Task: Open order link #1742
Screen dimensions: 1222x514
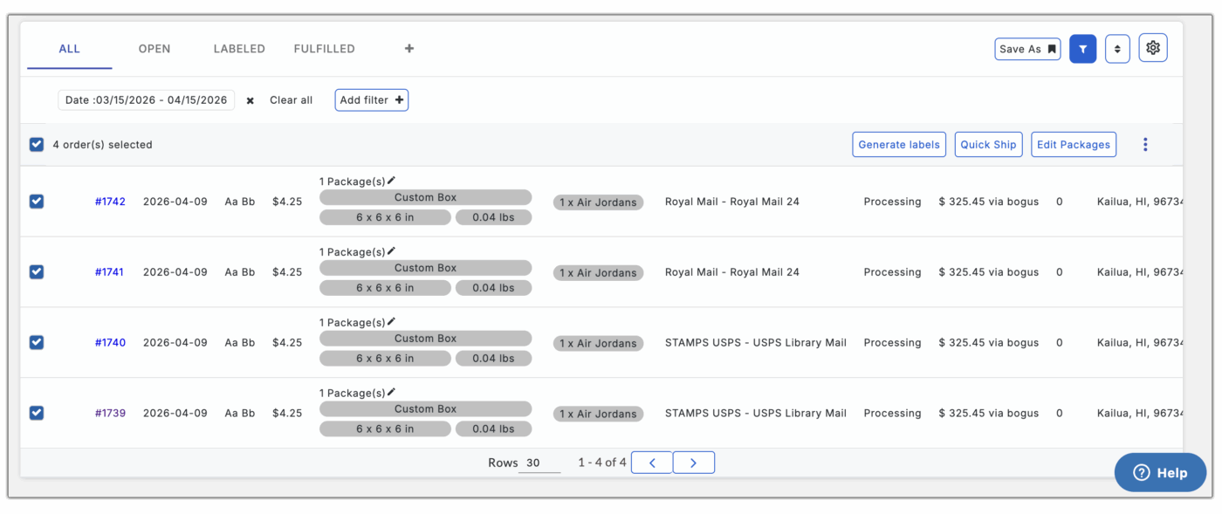Action: pyautogui.click(x=110, y=202)
